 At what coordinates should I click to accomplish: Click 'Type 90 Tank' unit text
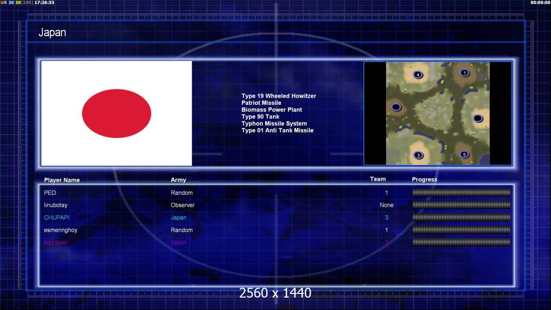[x=261, y=117]
